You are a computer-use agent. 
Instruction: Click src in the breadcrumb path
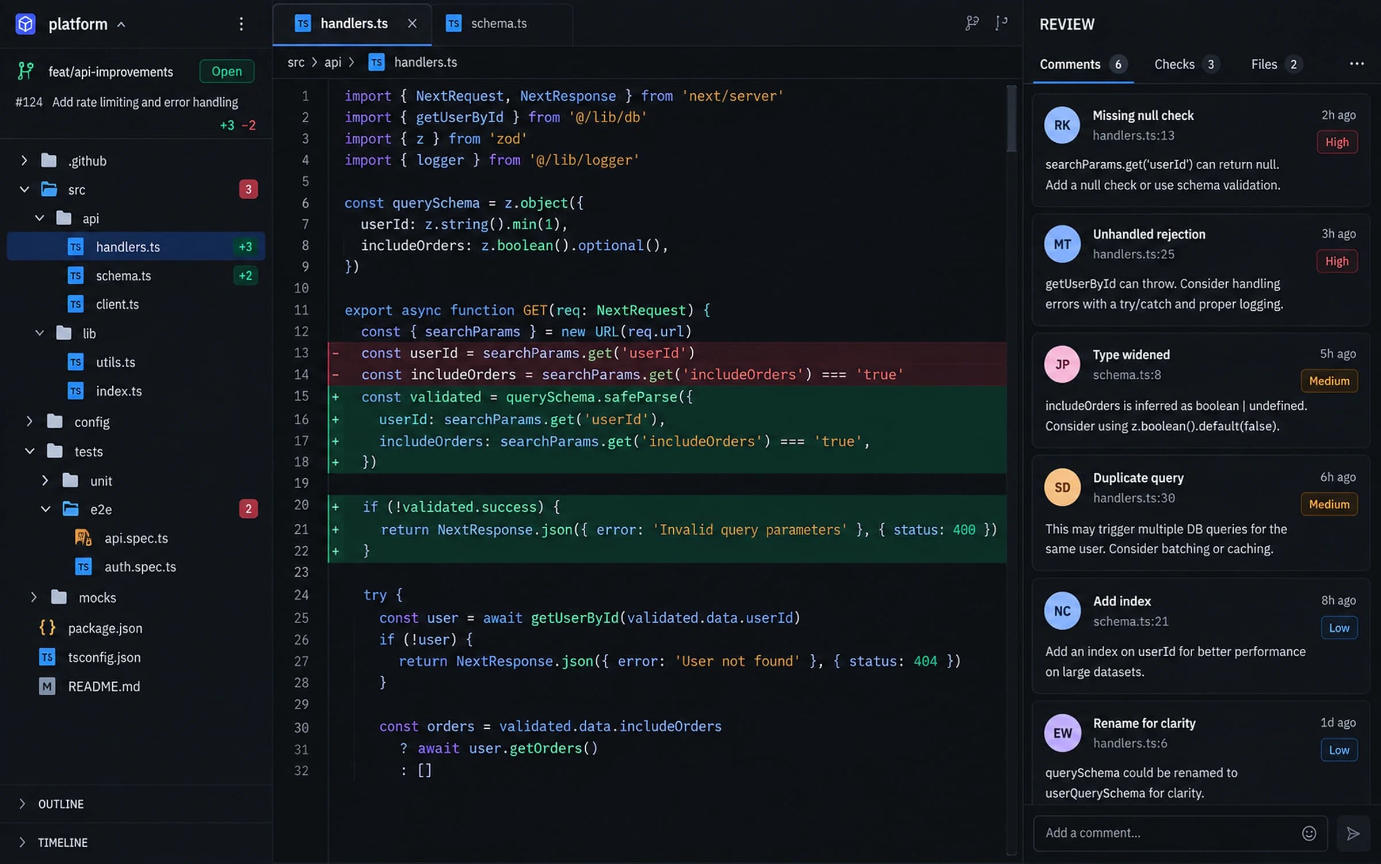click(296, 62)
